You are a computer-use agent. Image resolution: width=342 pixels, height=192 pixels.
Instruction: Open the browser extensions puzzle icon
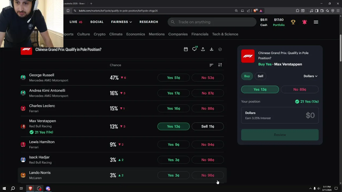[297, 11]
